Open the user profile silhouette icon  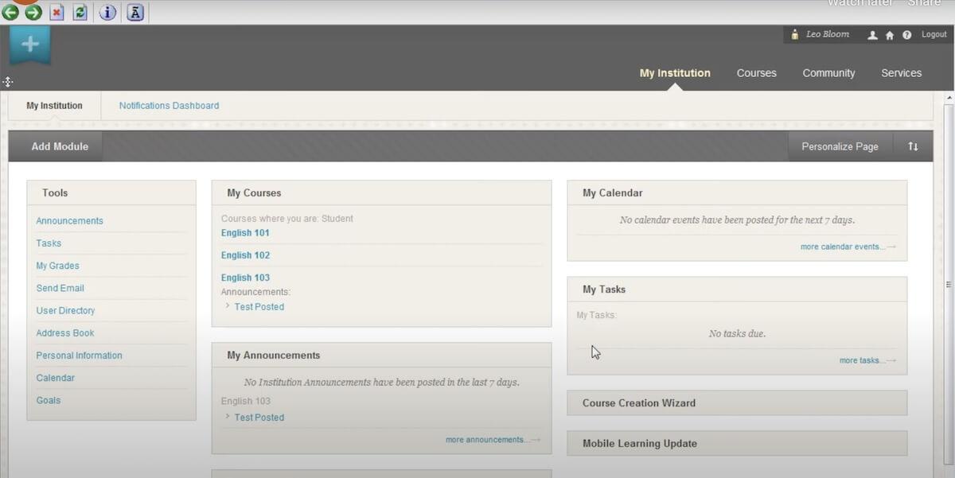[x=873, y=35]
